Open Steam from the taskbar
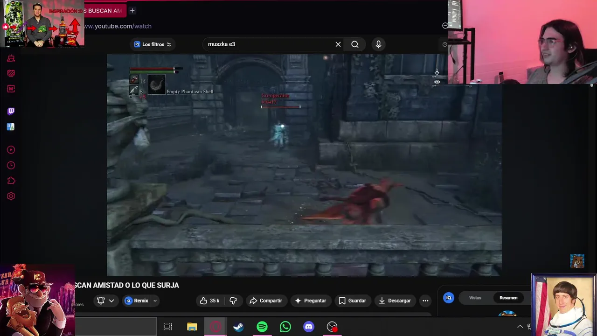The width and height of the screenshot is (597, 336). pyautogui.click(x=238, y=327)
